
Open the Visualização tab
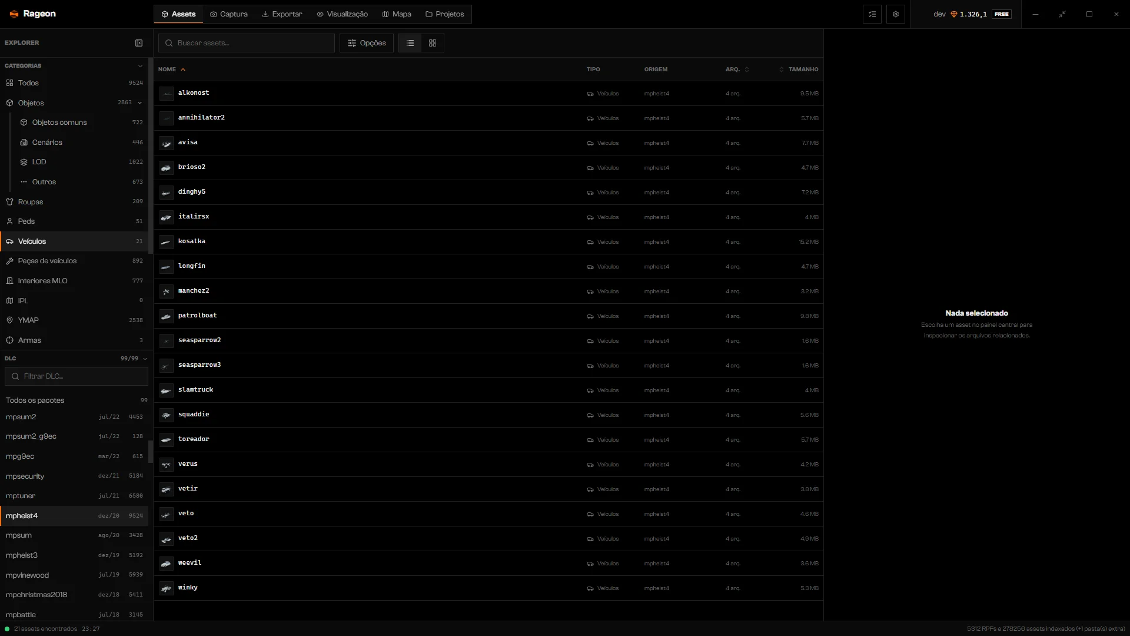pyautogui.click(x=342, y=14)
